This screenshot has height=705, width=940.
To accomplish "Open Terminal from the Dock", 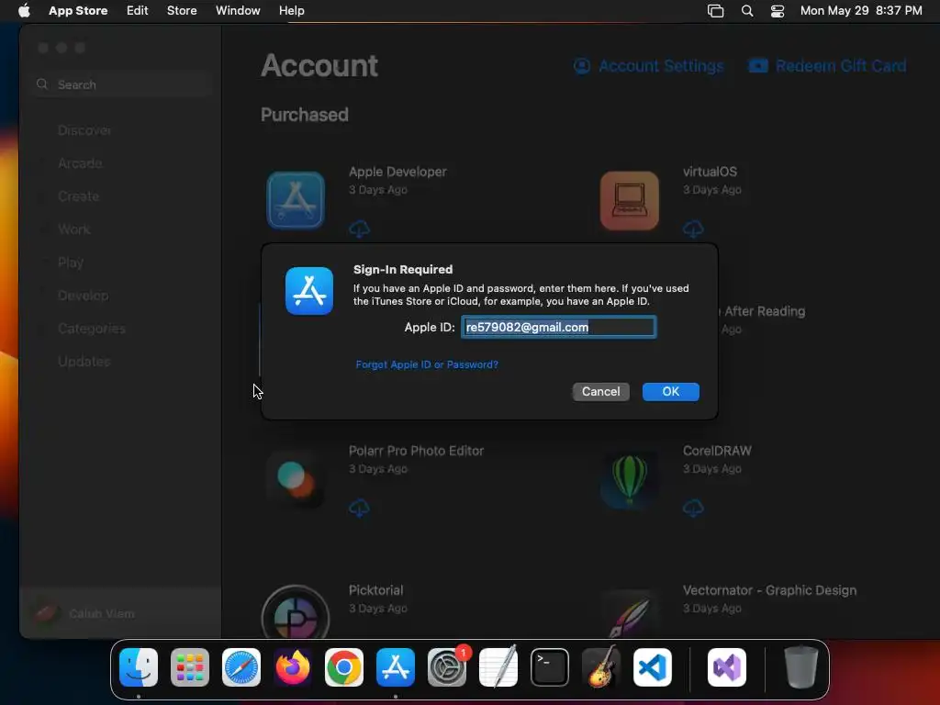I will [x=550, y=667].
